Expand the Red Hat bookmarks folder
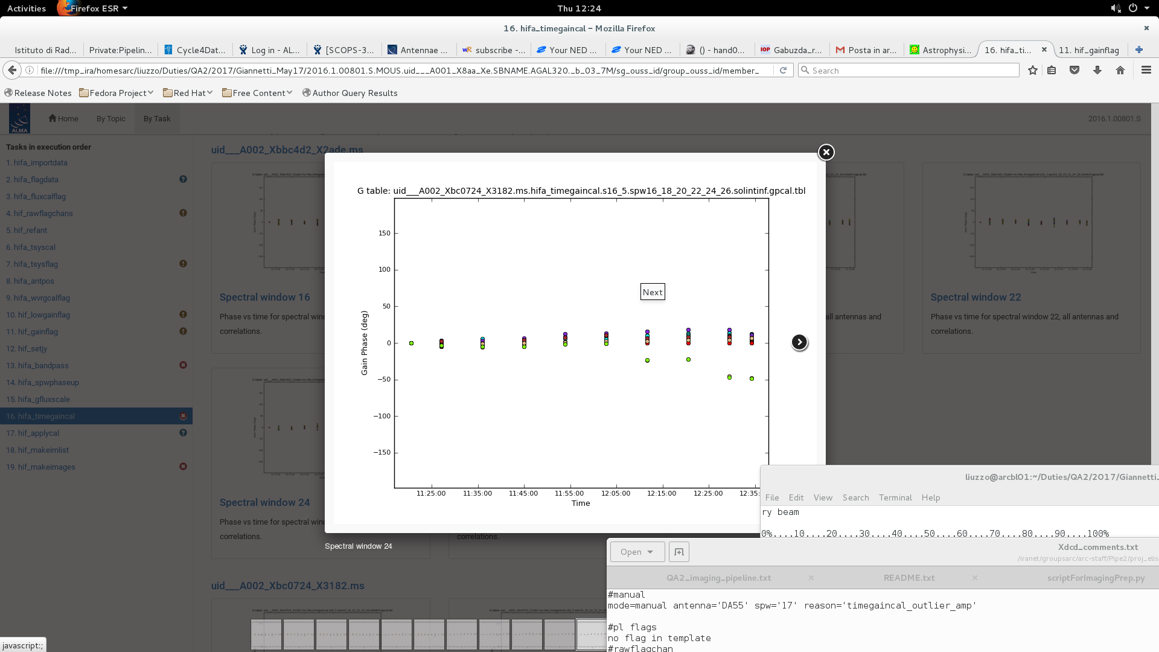The image size is (1159, 652). (188, 93)
